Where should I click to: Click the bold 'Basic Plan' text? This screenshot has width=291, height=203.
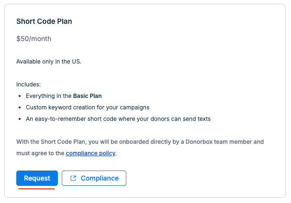tap(88, 96)
